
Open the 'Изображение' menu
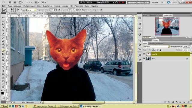pos(29,6)
